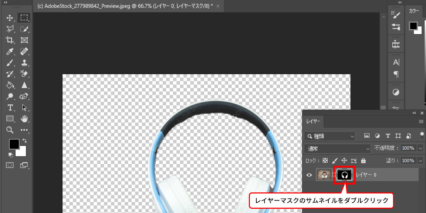Select the Paint Bucket tool
This screenshot has height=213, width=426.
[x=10, y=85]
